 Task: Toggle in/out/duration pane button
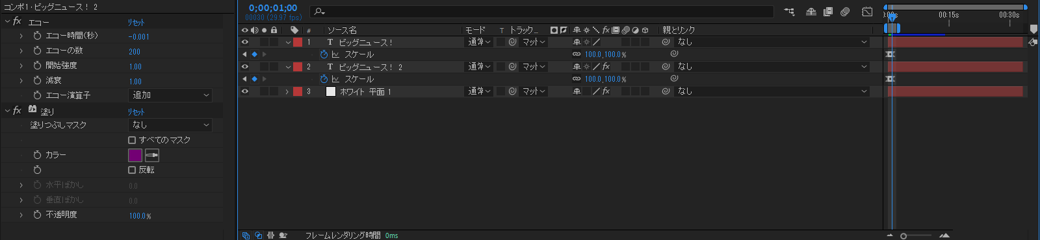pyautogui.click(x=270, y=235)
